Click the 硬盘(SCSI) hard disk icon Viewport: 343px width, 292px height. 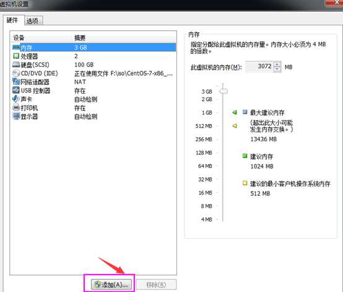(16, 64)
